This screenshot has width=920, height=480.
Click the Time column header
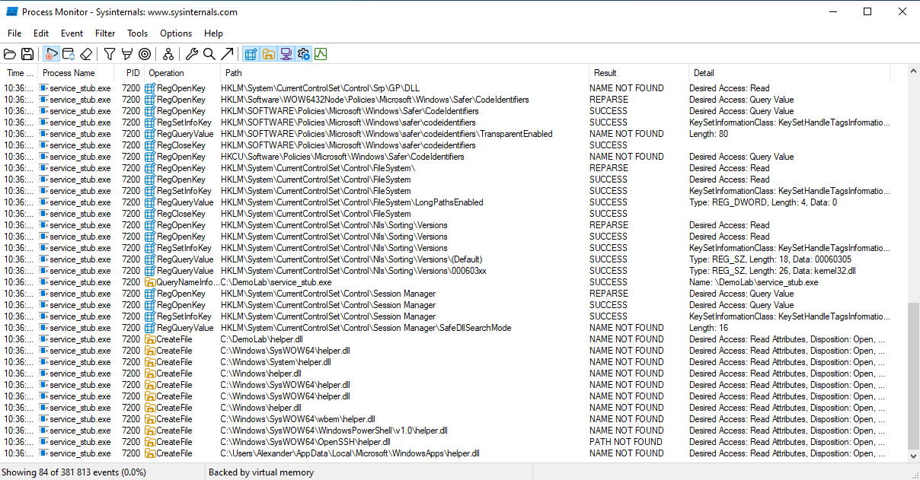(19, 73)
